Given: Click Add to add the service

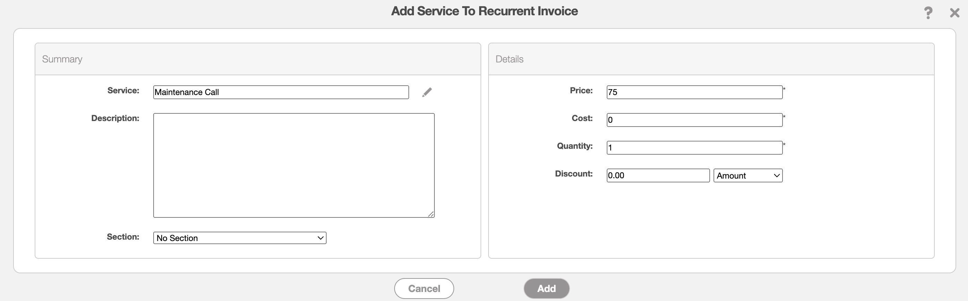Looking at the screenshot, I should click(546, 289).
